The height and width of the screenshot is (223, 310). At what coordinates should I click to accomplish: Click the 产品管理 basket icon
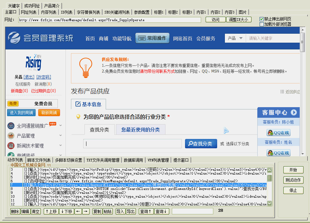(x=11, y=136)
